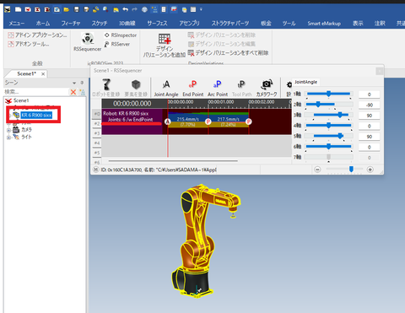The image size is (405, 313).
Task: Select the A keyframe marker on timeline
Action: (x=168, y=121)
